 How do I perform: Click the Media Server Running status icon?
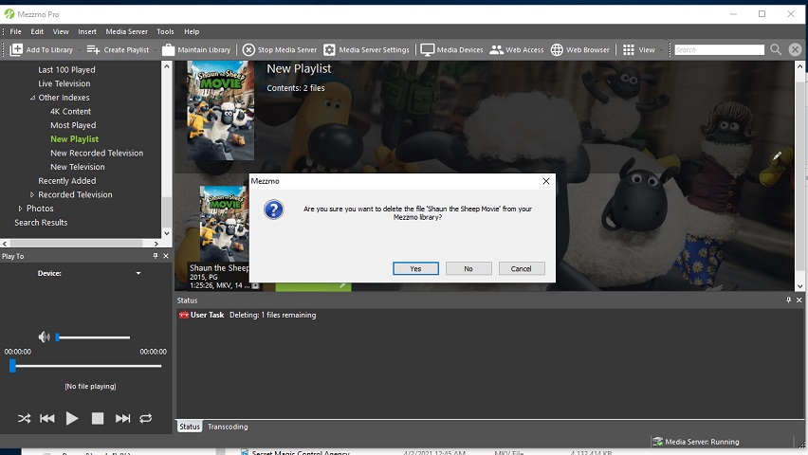[657, 442]
